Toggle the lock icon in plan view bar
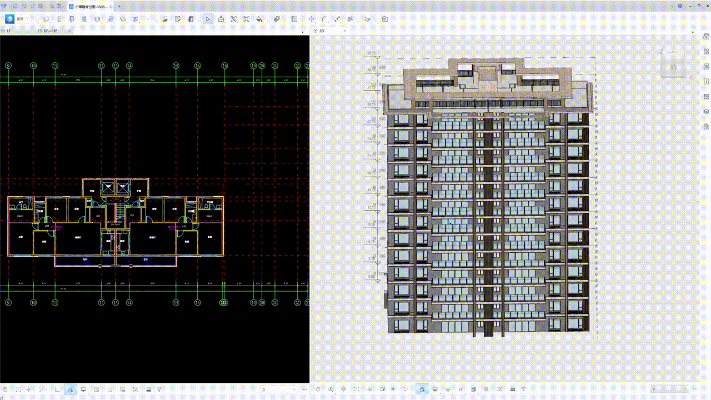Viewport: 711px width, 400px height. click(71, 389)
